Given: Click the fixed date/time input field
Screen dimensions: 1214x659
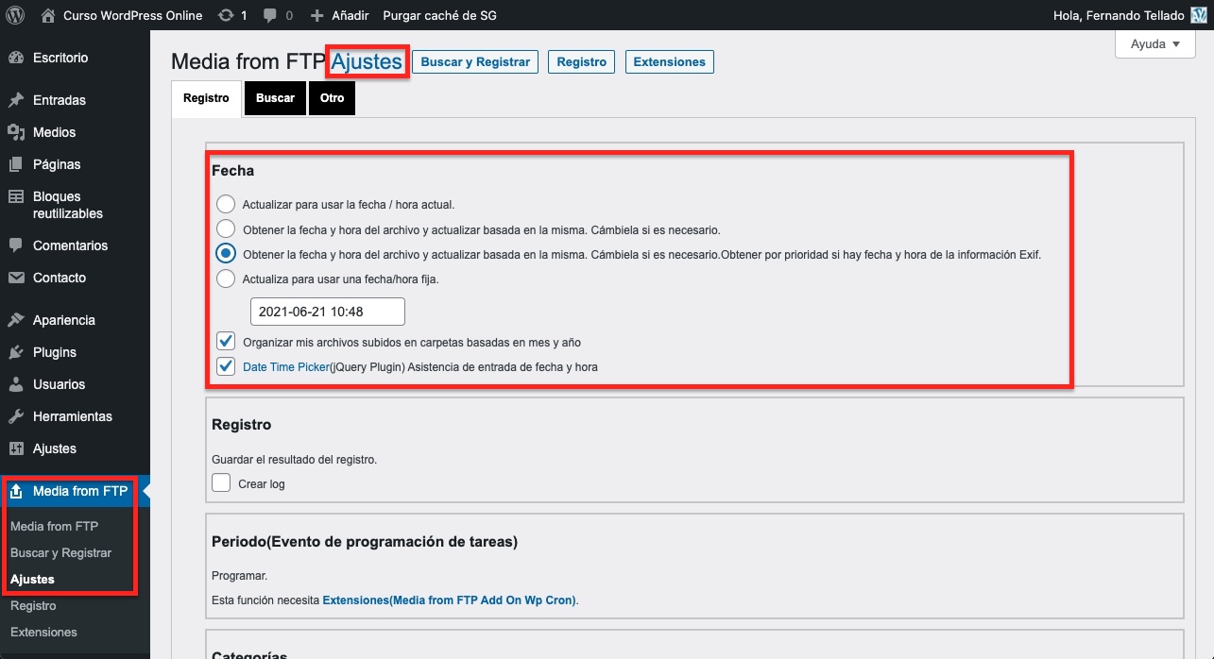Looking at the screenshot, I should tap(327, 312).
